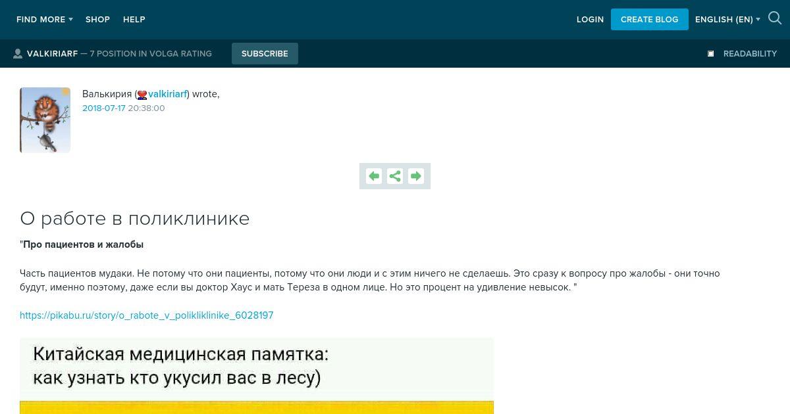This screenshot has height=414, width=790.
Task: Open VALKIRIARF journal name in header
Action: pos(52,54)
